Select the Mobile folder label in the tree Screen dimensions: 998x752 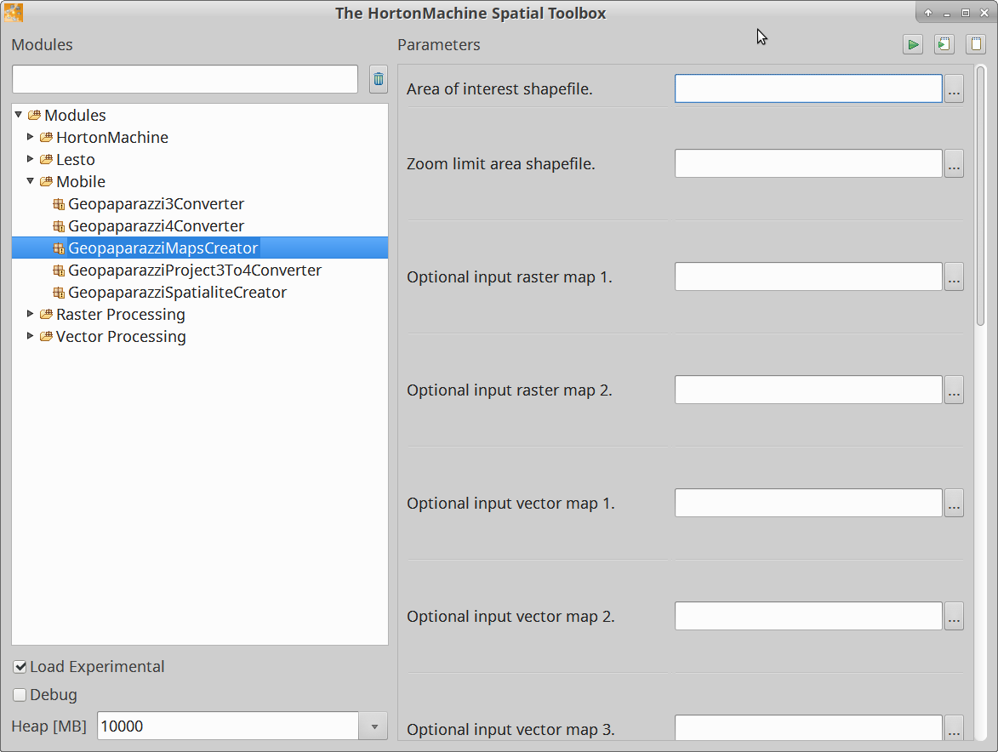coord(81,182)
